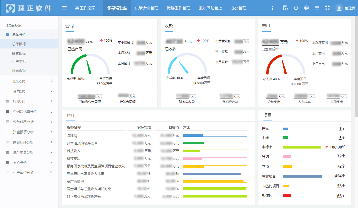Click the 66 暂停项目 count link
358x208 pixels.
[339, 196]
